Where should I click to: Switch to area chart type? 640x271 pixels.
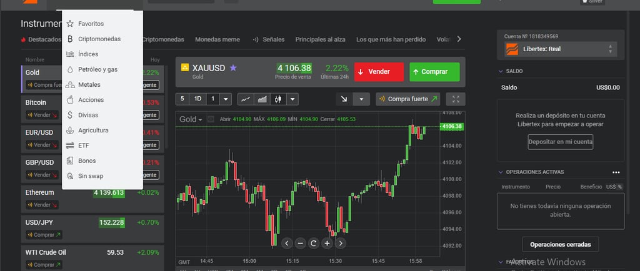click(262, 99)
